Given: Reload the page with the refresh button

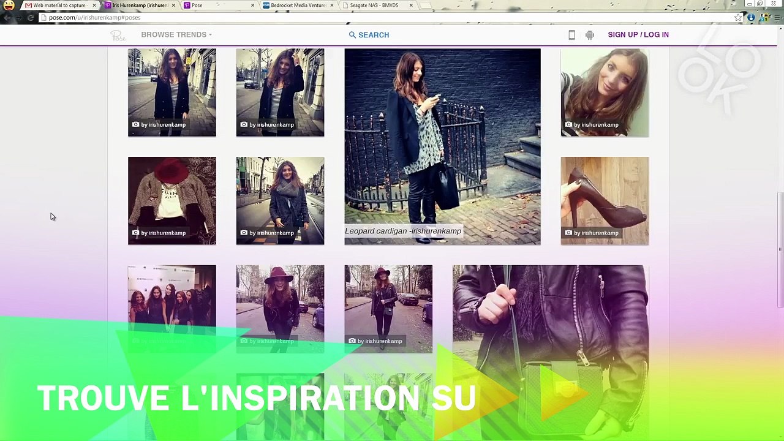Looking at the screenshot, I should [x=31, y=18].
